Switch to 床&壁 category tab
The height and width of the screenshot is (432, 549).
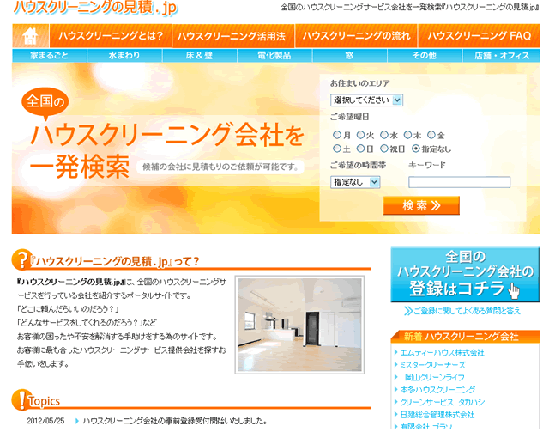point(200,56)
